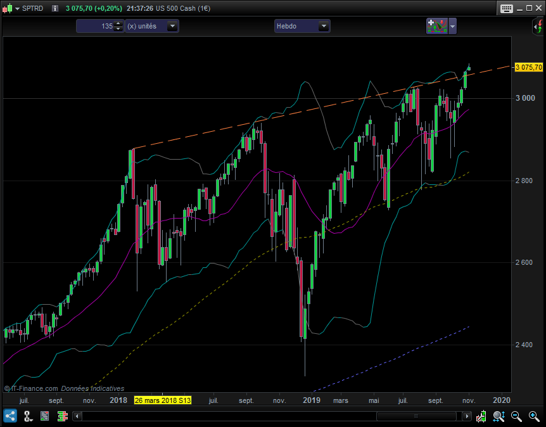Click the scrollbar left arrow
Viewport: 546px width, 427px height.
[77, 416]
